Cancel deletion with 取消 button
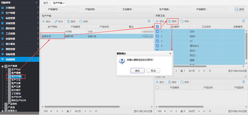Viewport: 248px width, 115px height. point(153,71)
